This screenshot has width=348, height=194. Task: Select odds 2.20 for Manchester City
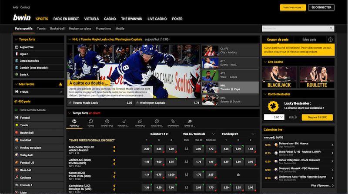tap(147, 149)
